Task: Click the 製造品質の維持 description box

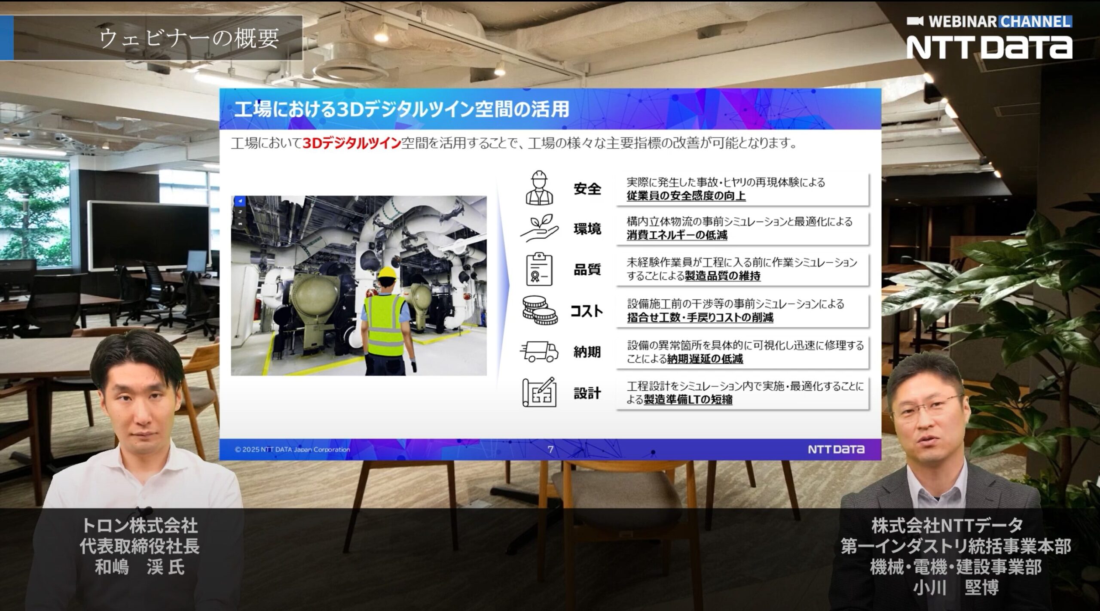Action: [x=742, y=269]
